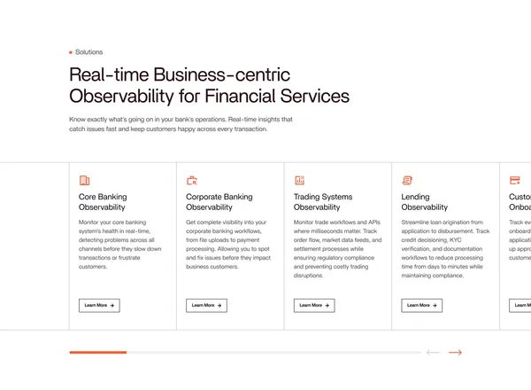Open Learn More under Core Banking Observability
The height and width of the screenshot is (390, 531).
(x=99, y=305)
